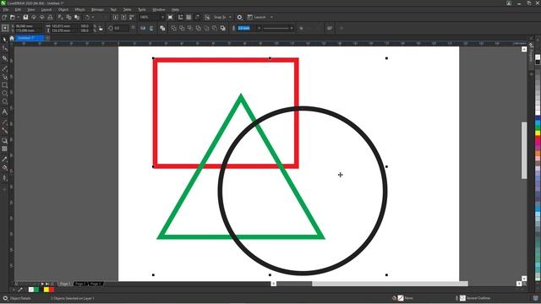The image size is (541, 304).
Task: Toggle full-screen preview button
Action: [170, 17]
